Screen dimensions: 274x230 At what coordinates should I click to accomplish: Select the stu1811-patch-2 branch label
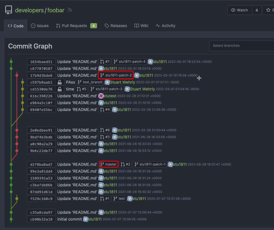(x=116, y=75)
